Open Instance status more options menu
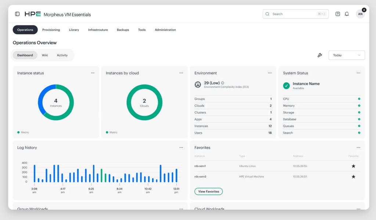The height and width of the screenshot is (220, 376). [93, 73]
